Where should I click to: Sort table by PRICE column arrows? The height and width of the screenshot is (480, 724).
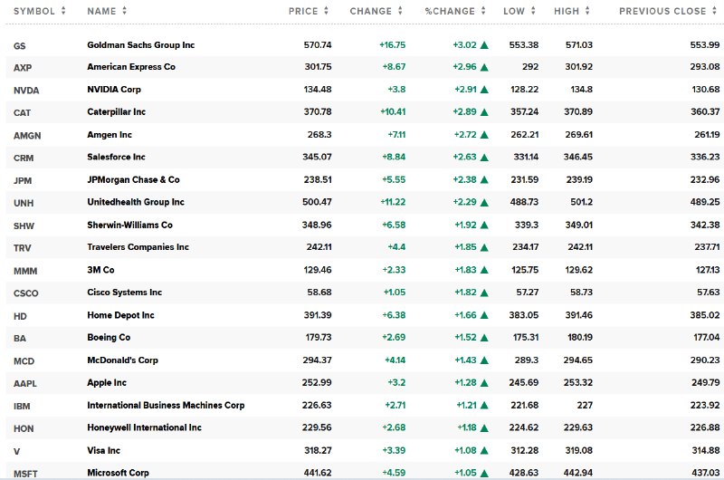[x=326, y=11]
